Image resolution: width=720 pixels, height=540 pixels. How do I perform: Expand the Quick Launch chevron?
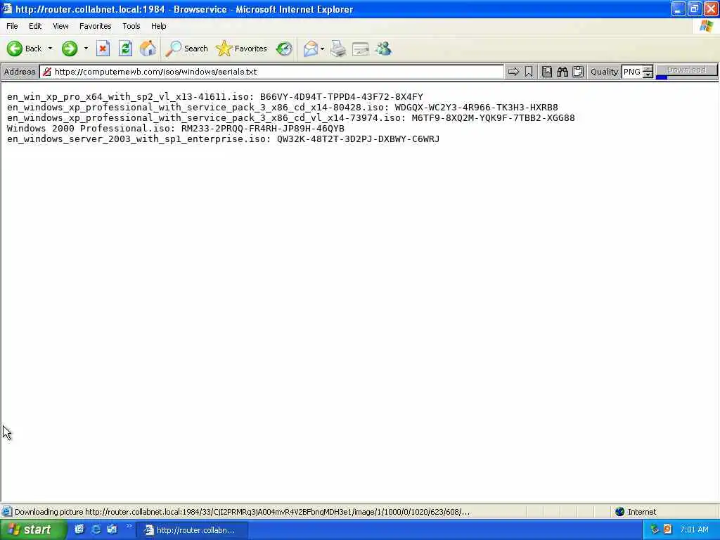[x=129, y=526]
